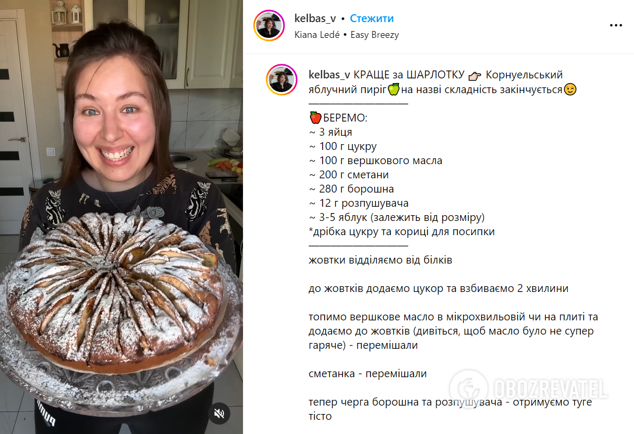This screenshot has height=434, width=634.
Task: Click the winking face emoji in caption
Action: pos(570,89)
